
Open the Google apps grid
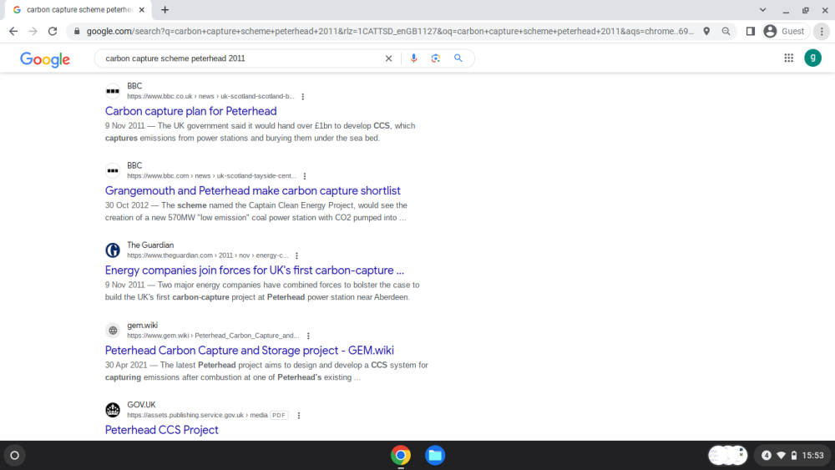[789, 58]
